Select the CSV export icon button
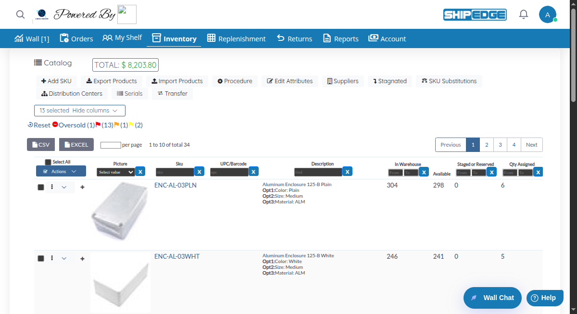 pos(41,144)
